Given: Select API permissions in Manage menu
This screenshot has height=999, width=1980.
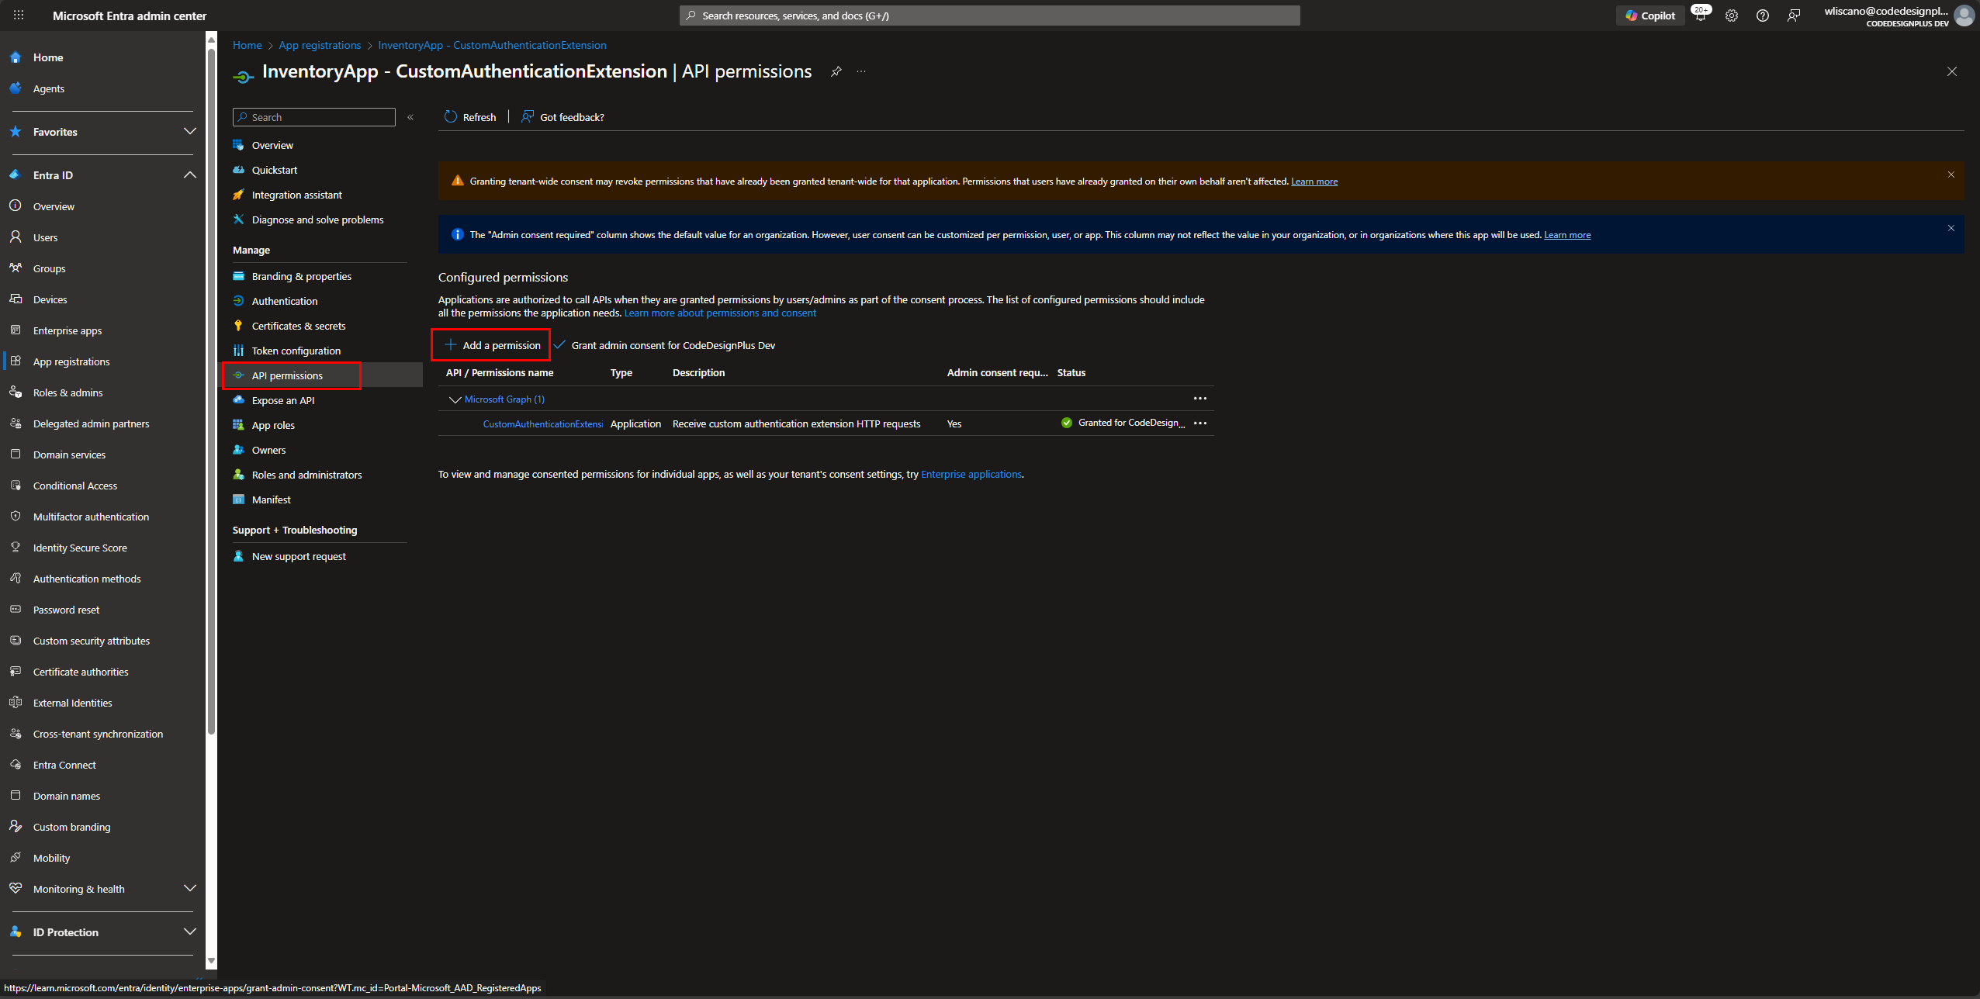Looking at the screenshot, I should point(287,375).
